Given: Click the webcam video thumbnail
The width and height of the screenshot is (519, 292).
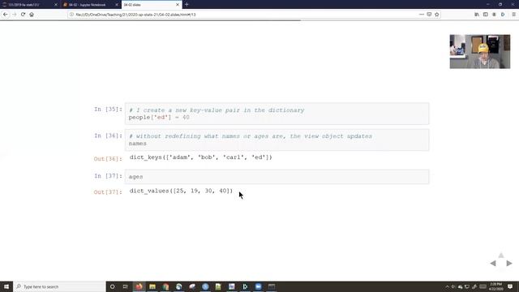Looking at the screenshot, I should pos(480,52).
